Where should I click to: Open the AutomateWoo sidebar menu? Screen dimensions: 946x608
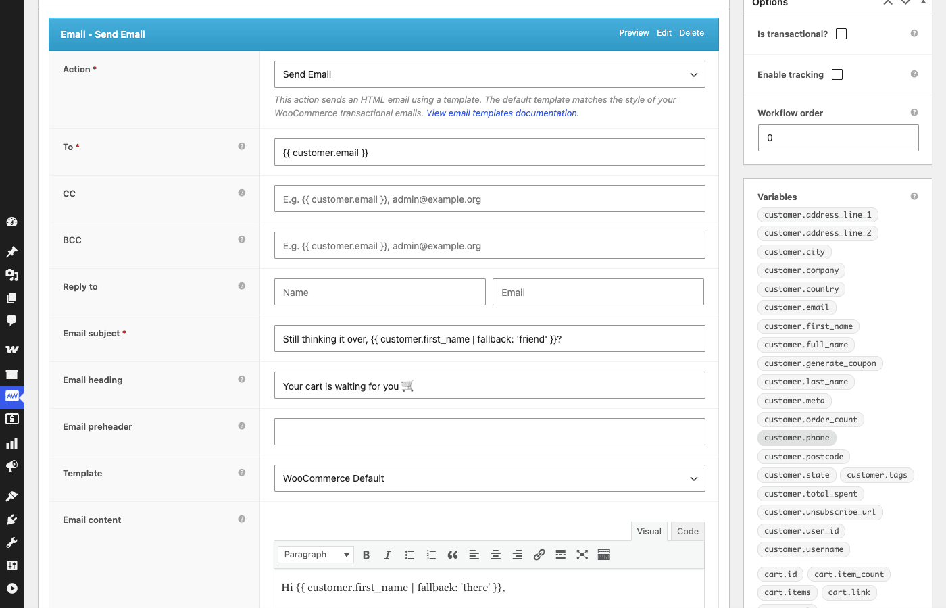pyautogui.click(x=11, y=397)
